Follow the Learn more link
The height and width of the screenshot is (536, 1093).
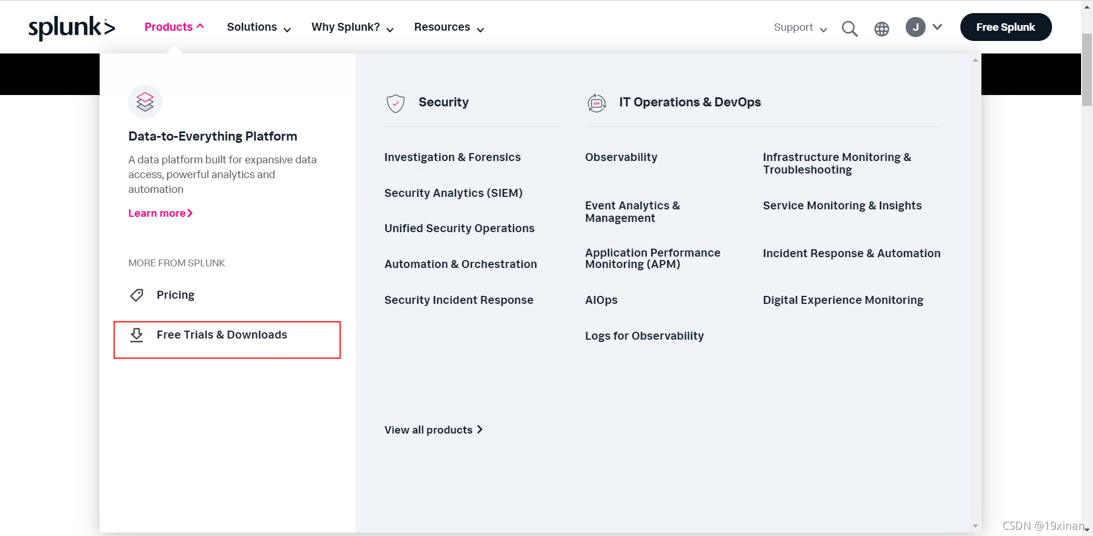(161, 213)
